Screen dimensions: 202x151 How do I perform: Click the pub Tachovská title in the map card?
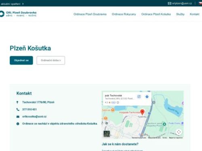pos(113,95)
